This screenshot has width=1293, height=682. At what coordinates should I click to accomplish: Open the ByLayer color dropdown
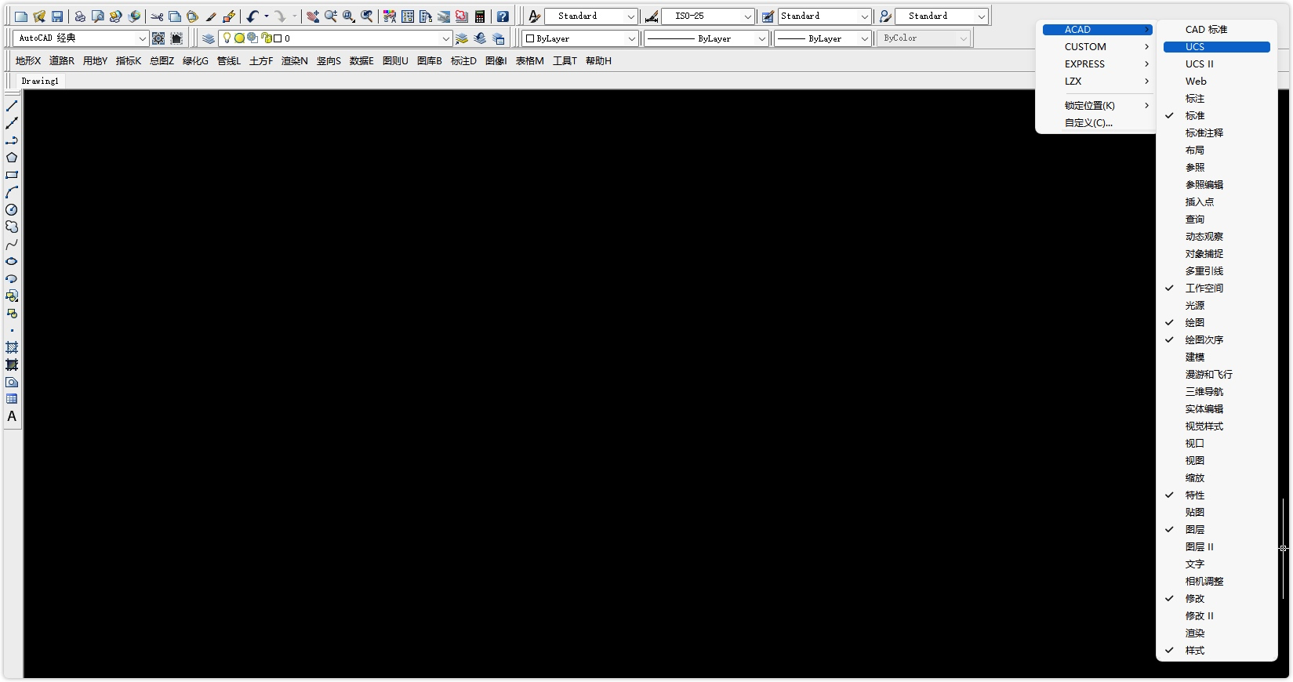(580, 38)
